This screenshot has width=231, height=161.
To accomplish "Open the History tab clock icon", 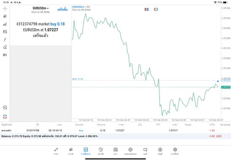I will 100,151.
